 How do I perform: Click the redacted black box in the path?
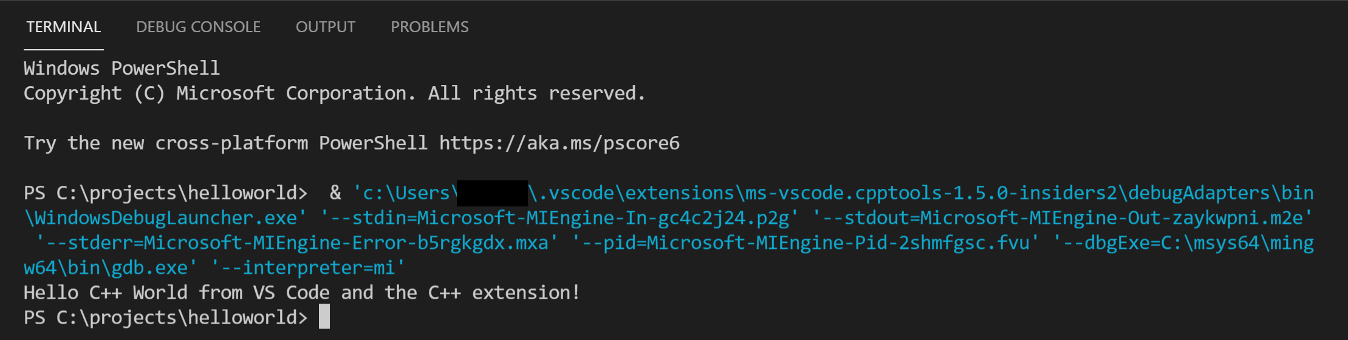pos(492,193)
